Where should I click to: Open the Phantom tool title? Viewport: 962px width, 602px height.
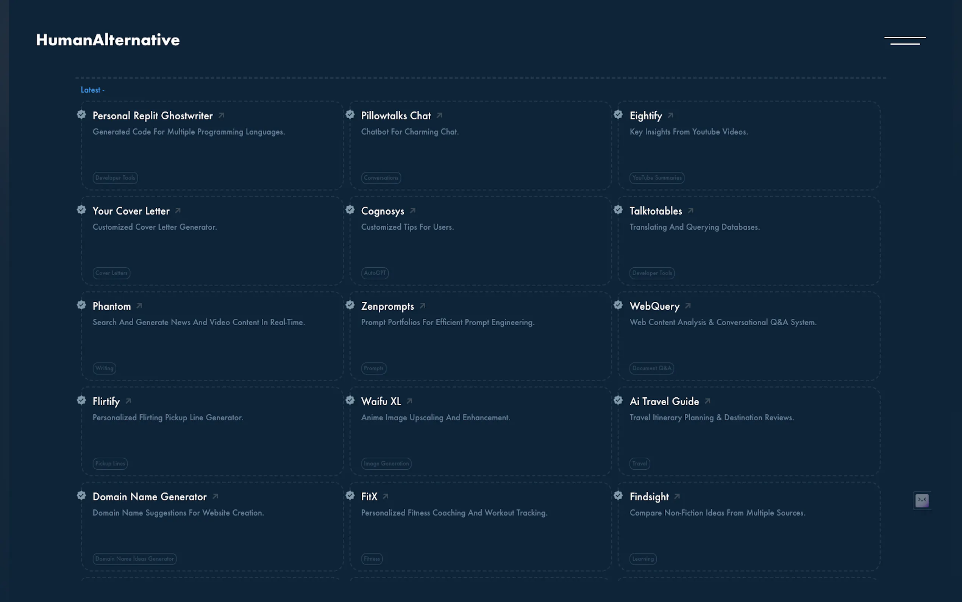pyautogui.click(x=112, y=306)
